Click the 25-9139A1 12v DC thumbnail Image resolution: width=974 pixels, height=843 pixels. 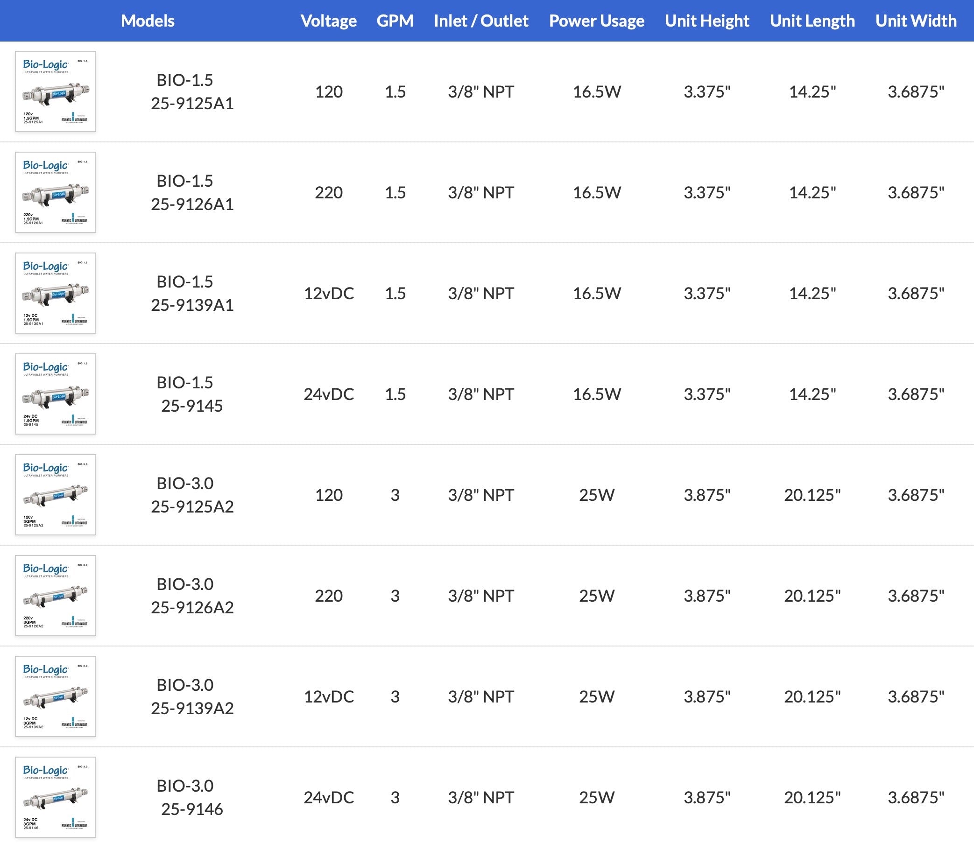pos(56,293)
